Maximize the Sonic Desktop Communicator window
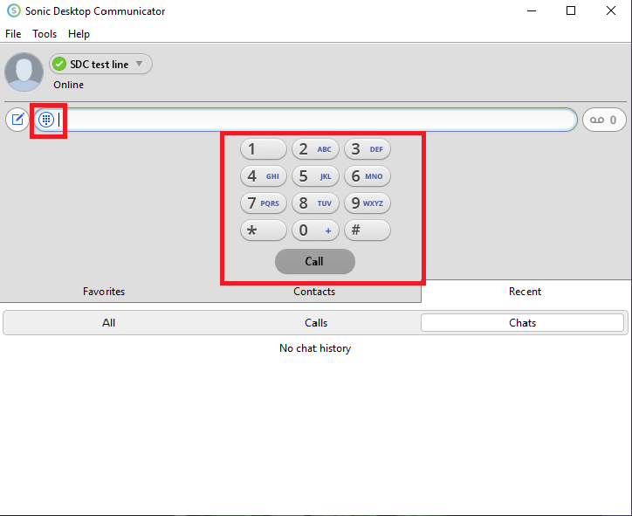This screenshot has width=632, height=516. point(571,10)
